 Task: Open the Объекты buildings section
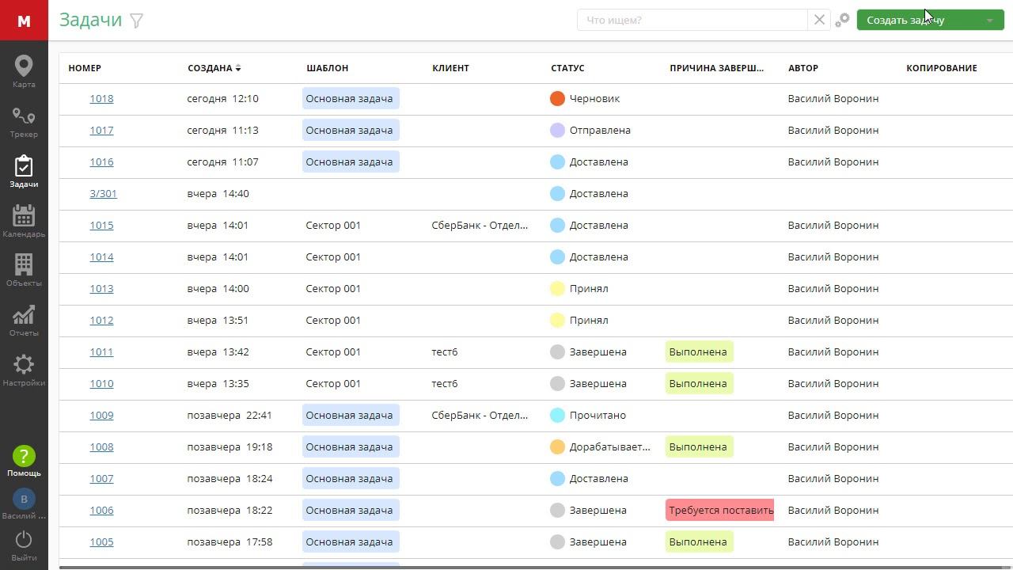24,270
